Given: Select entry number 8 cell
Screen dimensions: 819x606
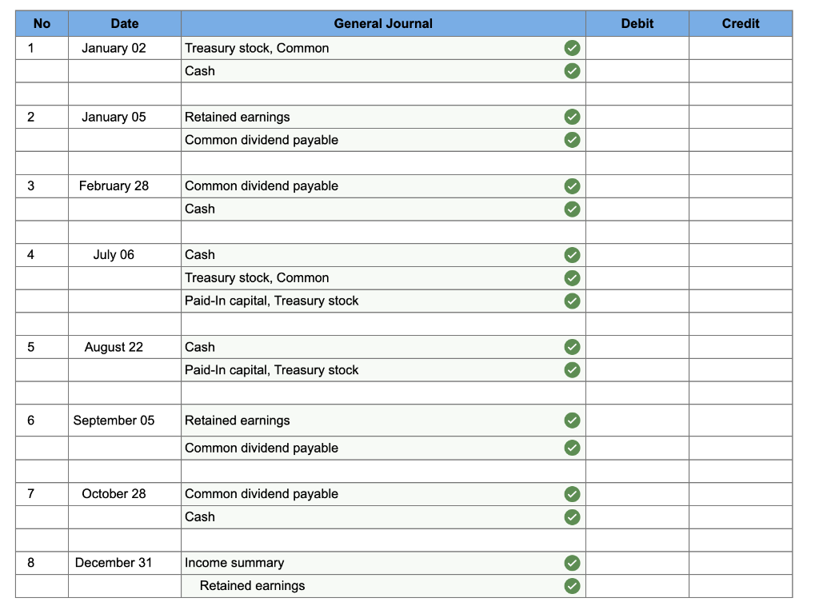Looking at the screenshot, I should pyautogui.click(x=42, y=563).
